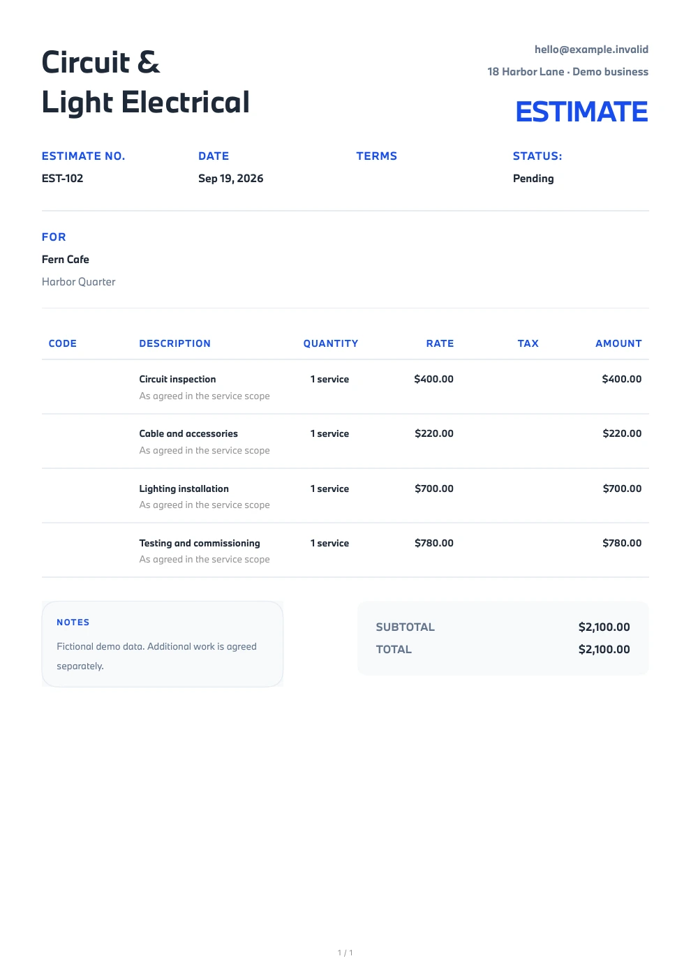This screenshot has width=691, height=977.
Task: Click the page indicator 1 / 1
Action: [345, 953]
